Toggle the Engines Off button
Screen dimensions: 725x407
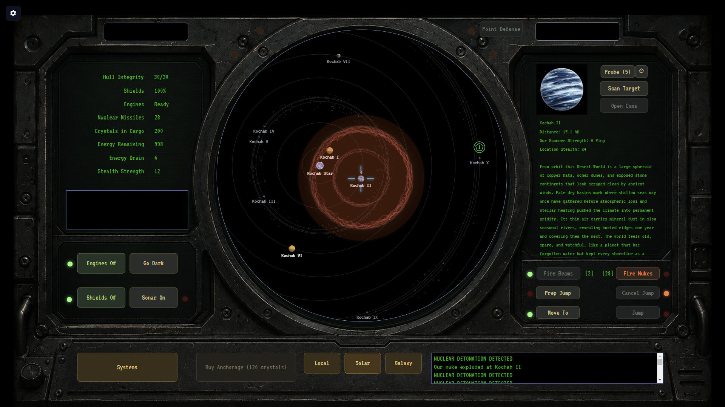click(101, 263)
